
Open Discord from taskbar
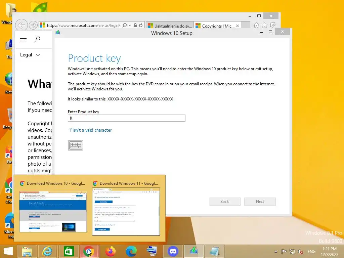173,251
